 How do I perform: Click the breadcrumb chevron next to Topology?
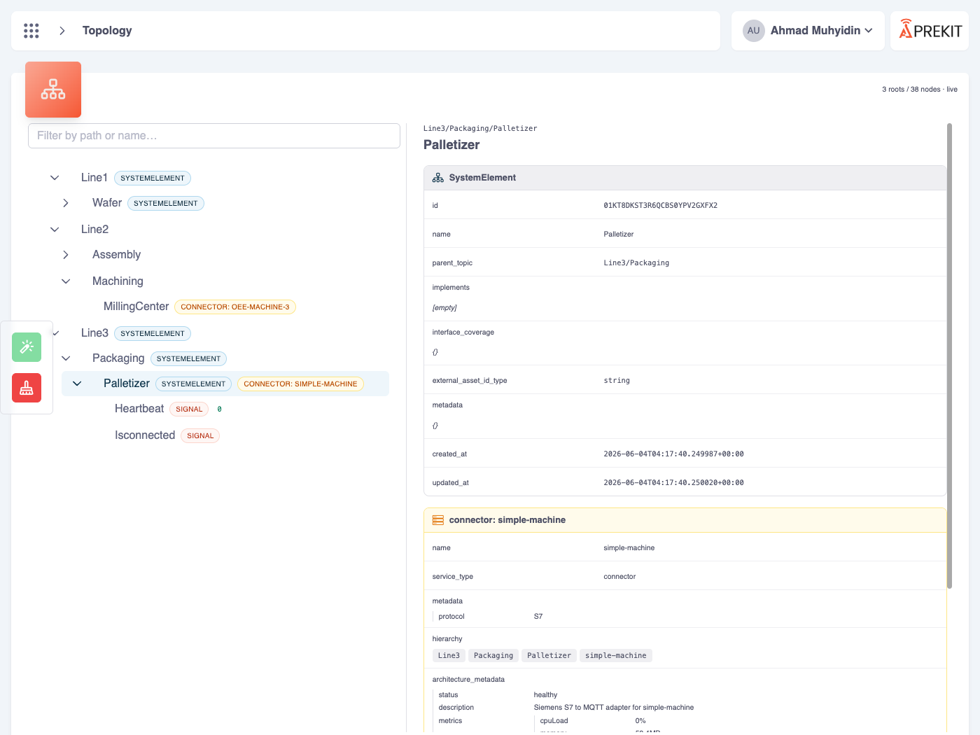(x=62, y=31)
